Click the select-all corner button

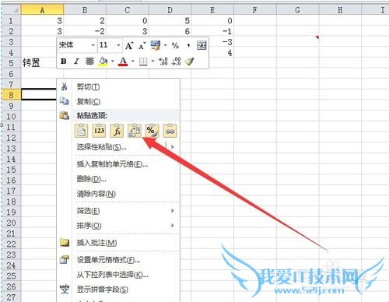tap(11, 10)
